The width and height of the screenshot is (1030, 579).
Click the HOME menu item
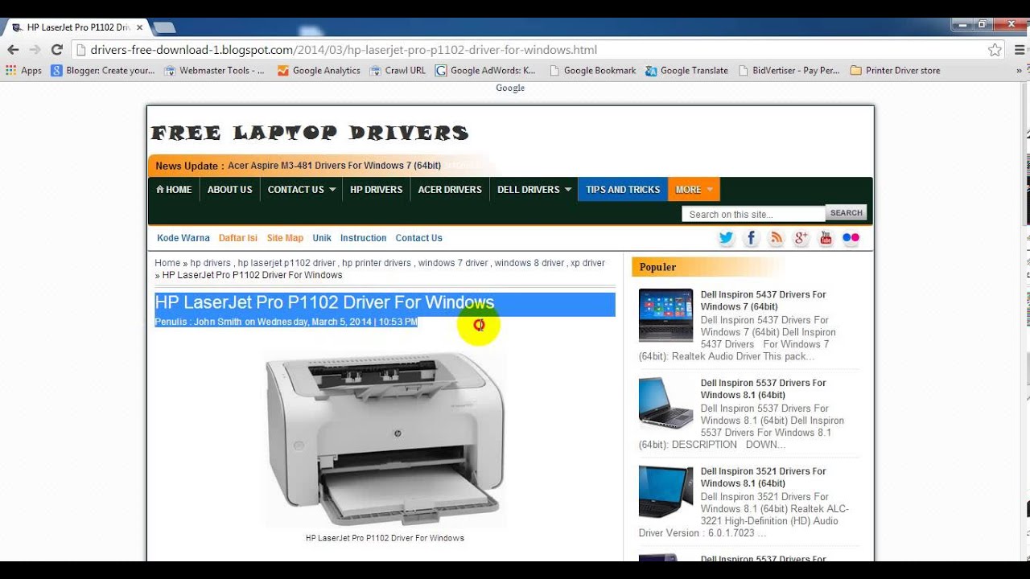174,190
